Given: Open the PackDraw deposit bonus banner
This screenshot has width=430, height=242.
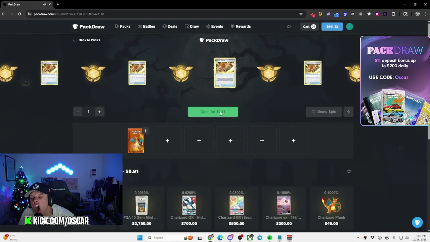Looking at the screenshot, I should [x=395, y=81].
